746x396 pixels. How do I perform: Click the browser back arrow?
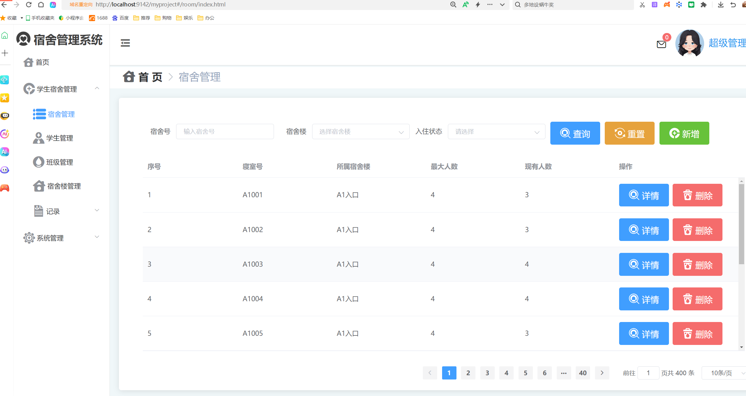4,5
